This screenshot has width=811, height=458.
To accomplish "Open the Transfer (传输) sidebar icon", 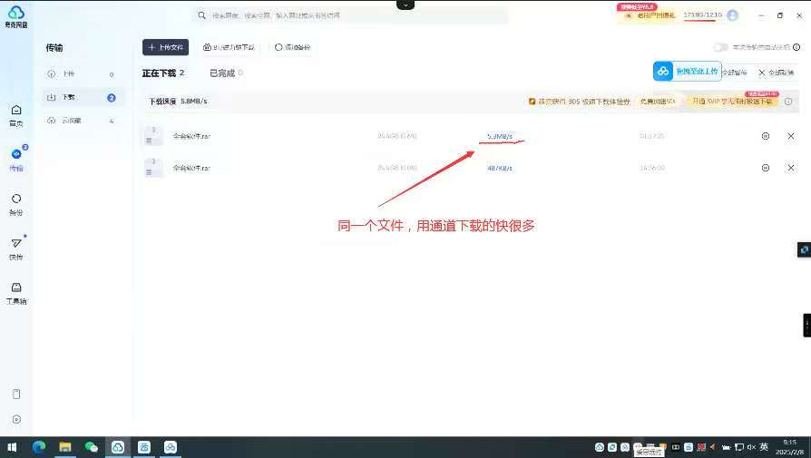I will tap(16, 160).
